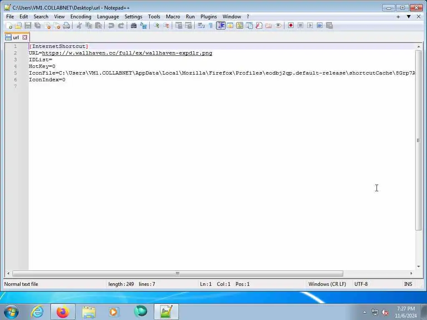
Task: Create a new file via toolbar
Action: point(9,25)
